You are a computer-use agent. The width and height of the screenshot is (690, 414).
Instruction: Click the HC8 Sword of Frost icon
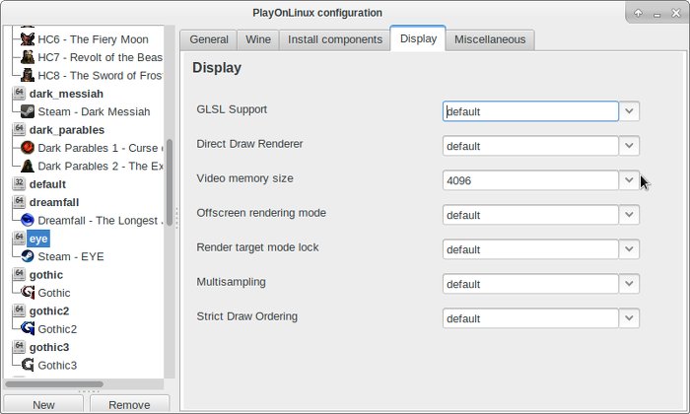tap(28, 75)
